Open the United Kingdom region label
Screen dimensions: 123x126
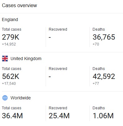(x=26, y=59)
